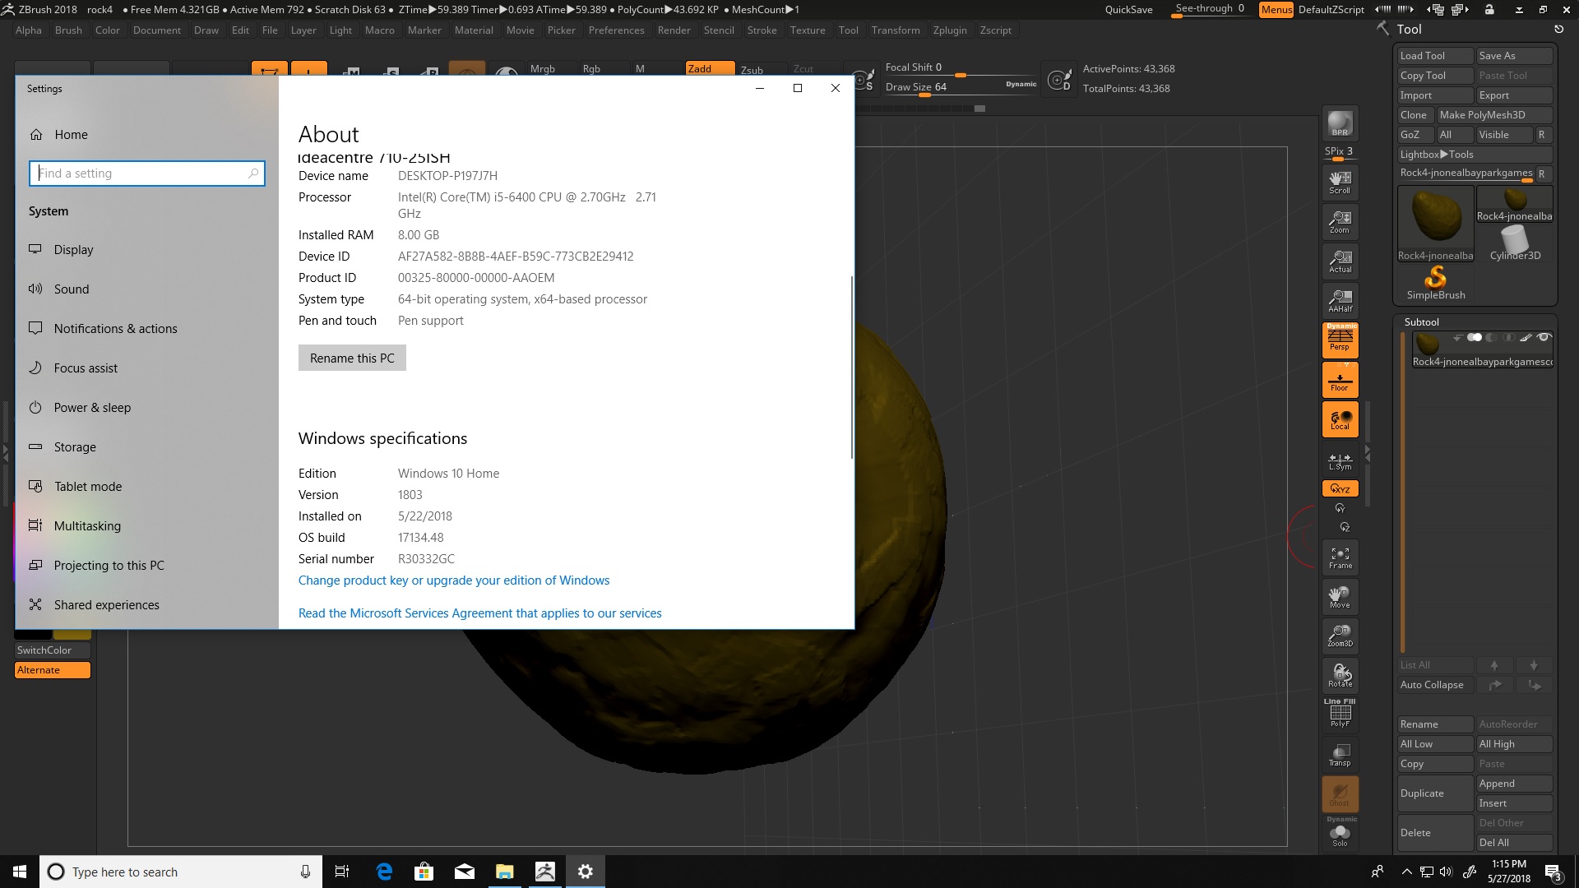Viewport: 1579px width, 888px height.
Task: Toggle the Transp transparency button
Action: coord(1340,754)
